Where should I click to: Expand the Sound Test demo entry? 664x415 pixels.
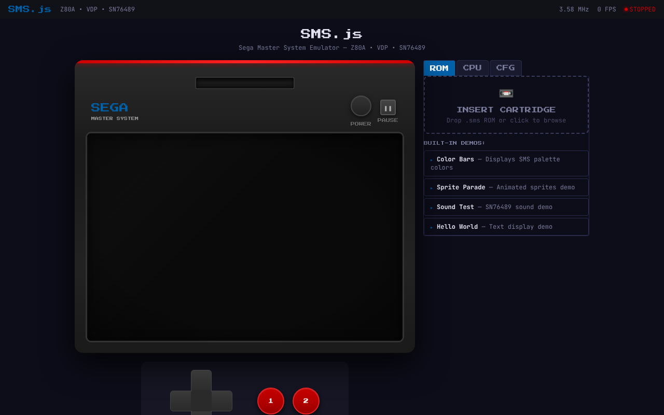(506, 206)
